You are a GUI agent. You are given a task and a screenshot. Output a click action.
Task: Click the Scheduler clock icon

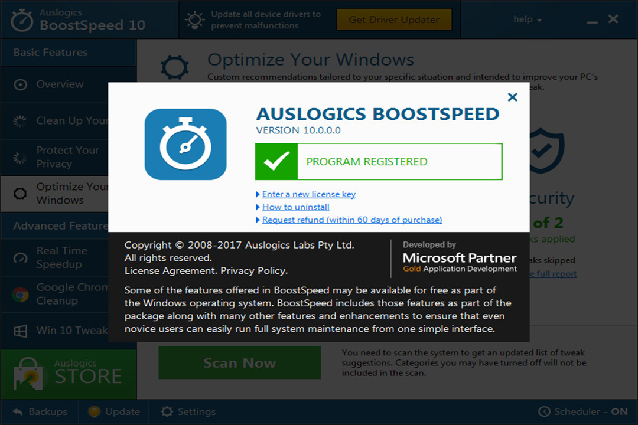pyautogui.click(x=545, y=411)
